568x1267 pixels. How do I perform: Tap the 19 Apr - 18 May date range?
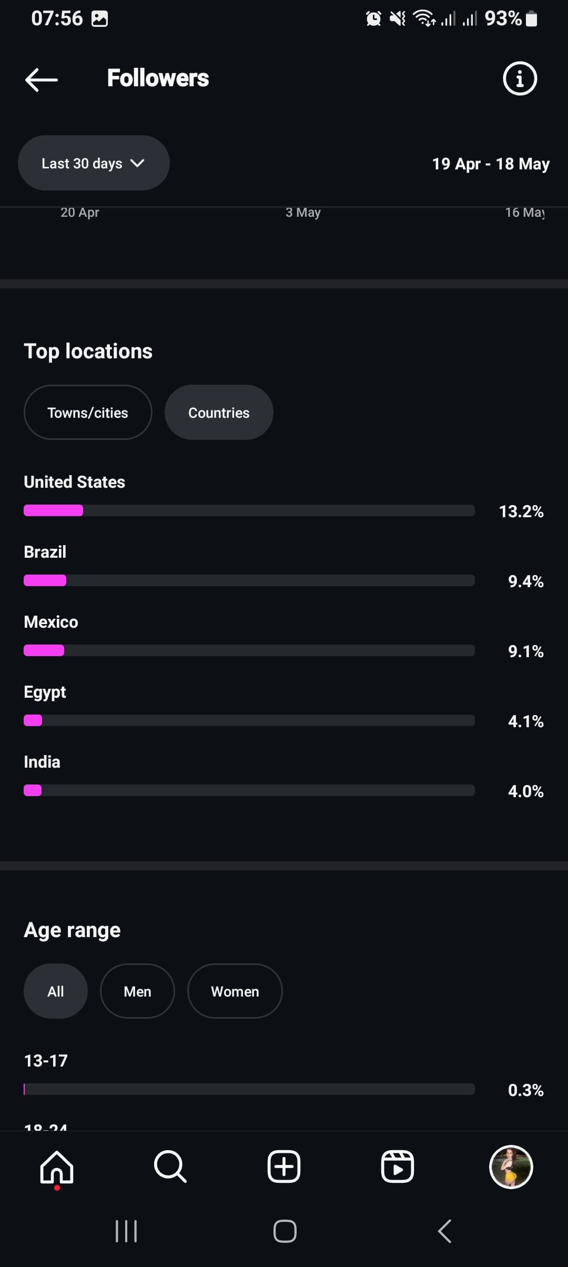[x=491, y=164]
